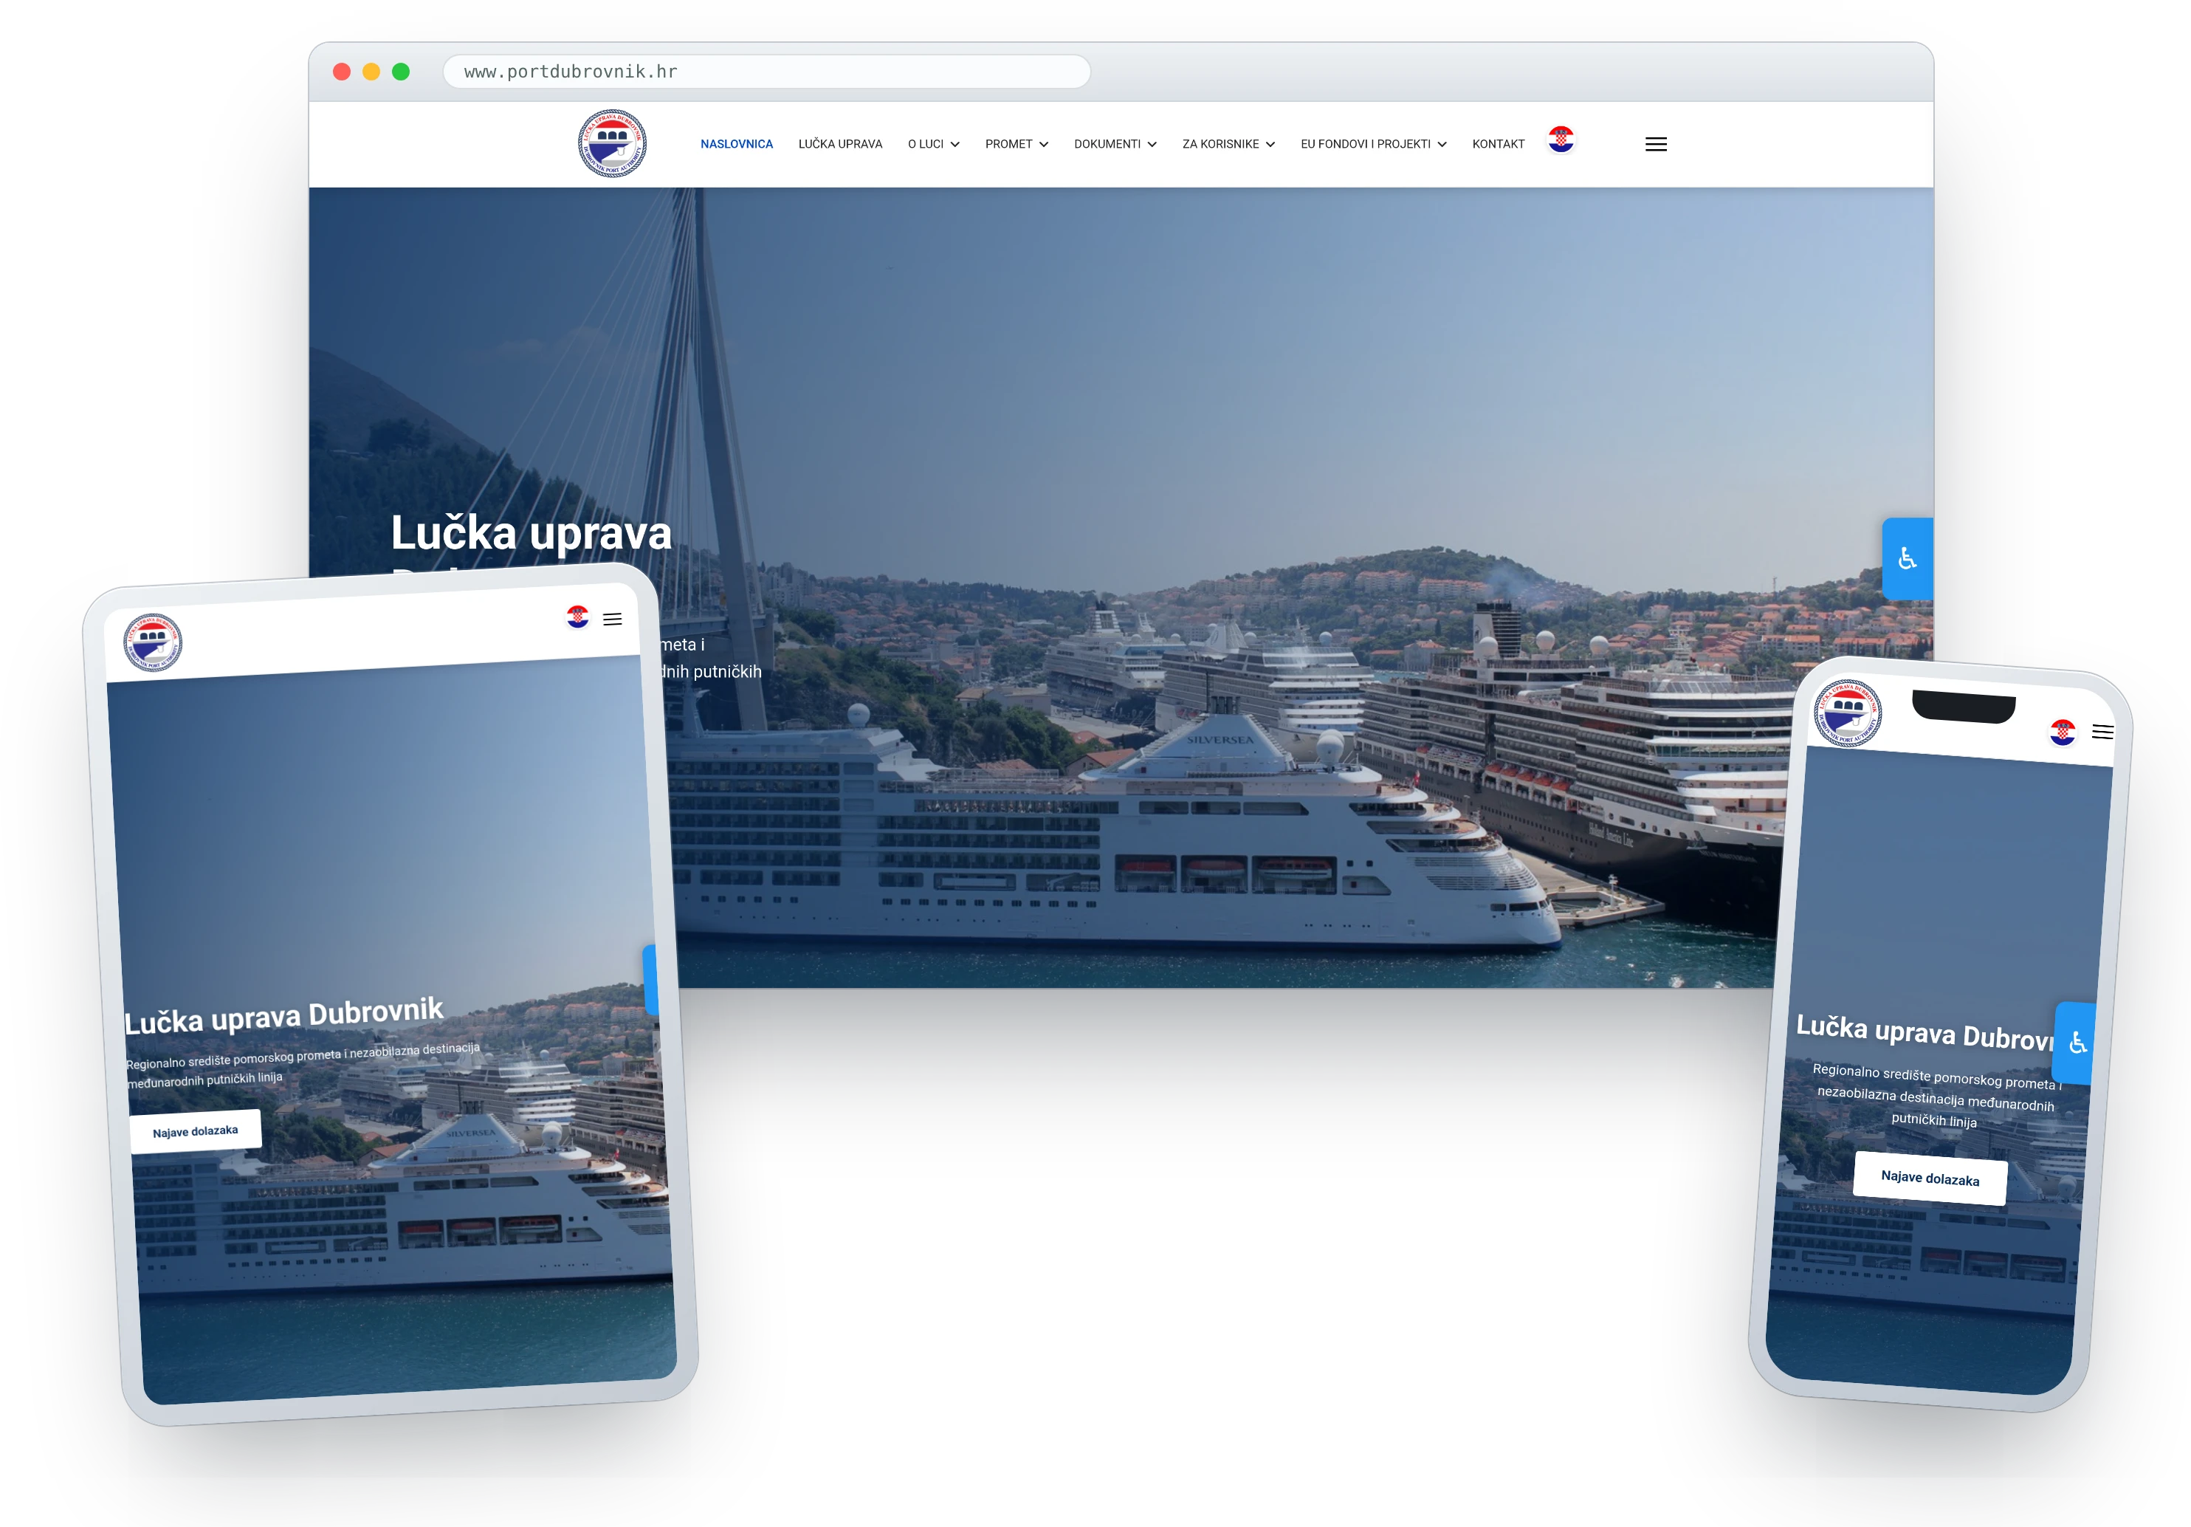
Task: Click the Lučka uprava Dubrovnik heading on tablet
Action: pyautogui.click(x=283, y=1017)
